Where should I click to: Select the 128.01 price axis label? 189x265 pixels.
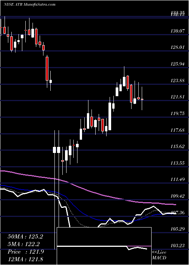(177, 47)
